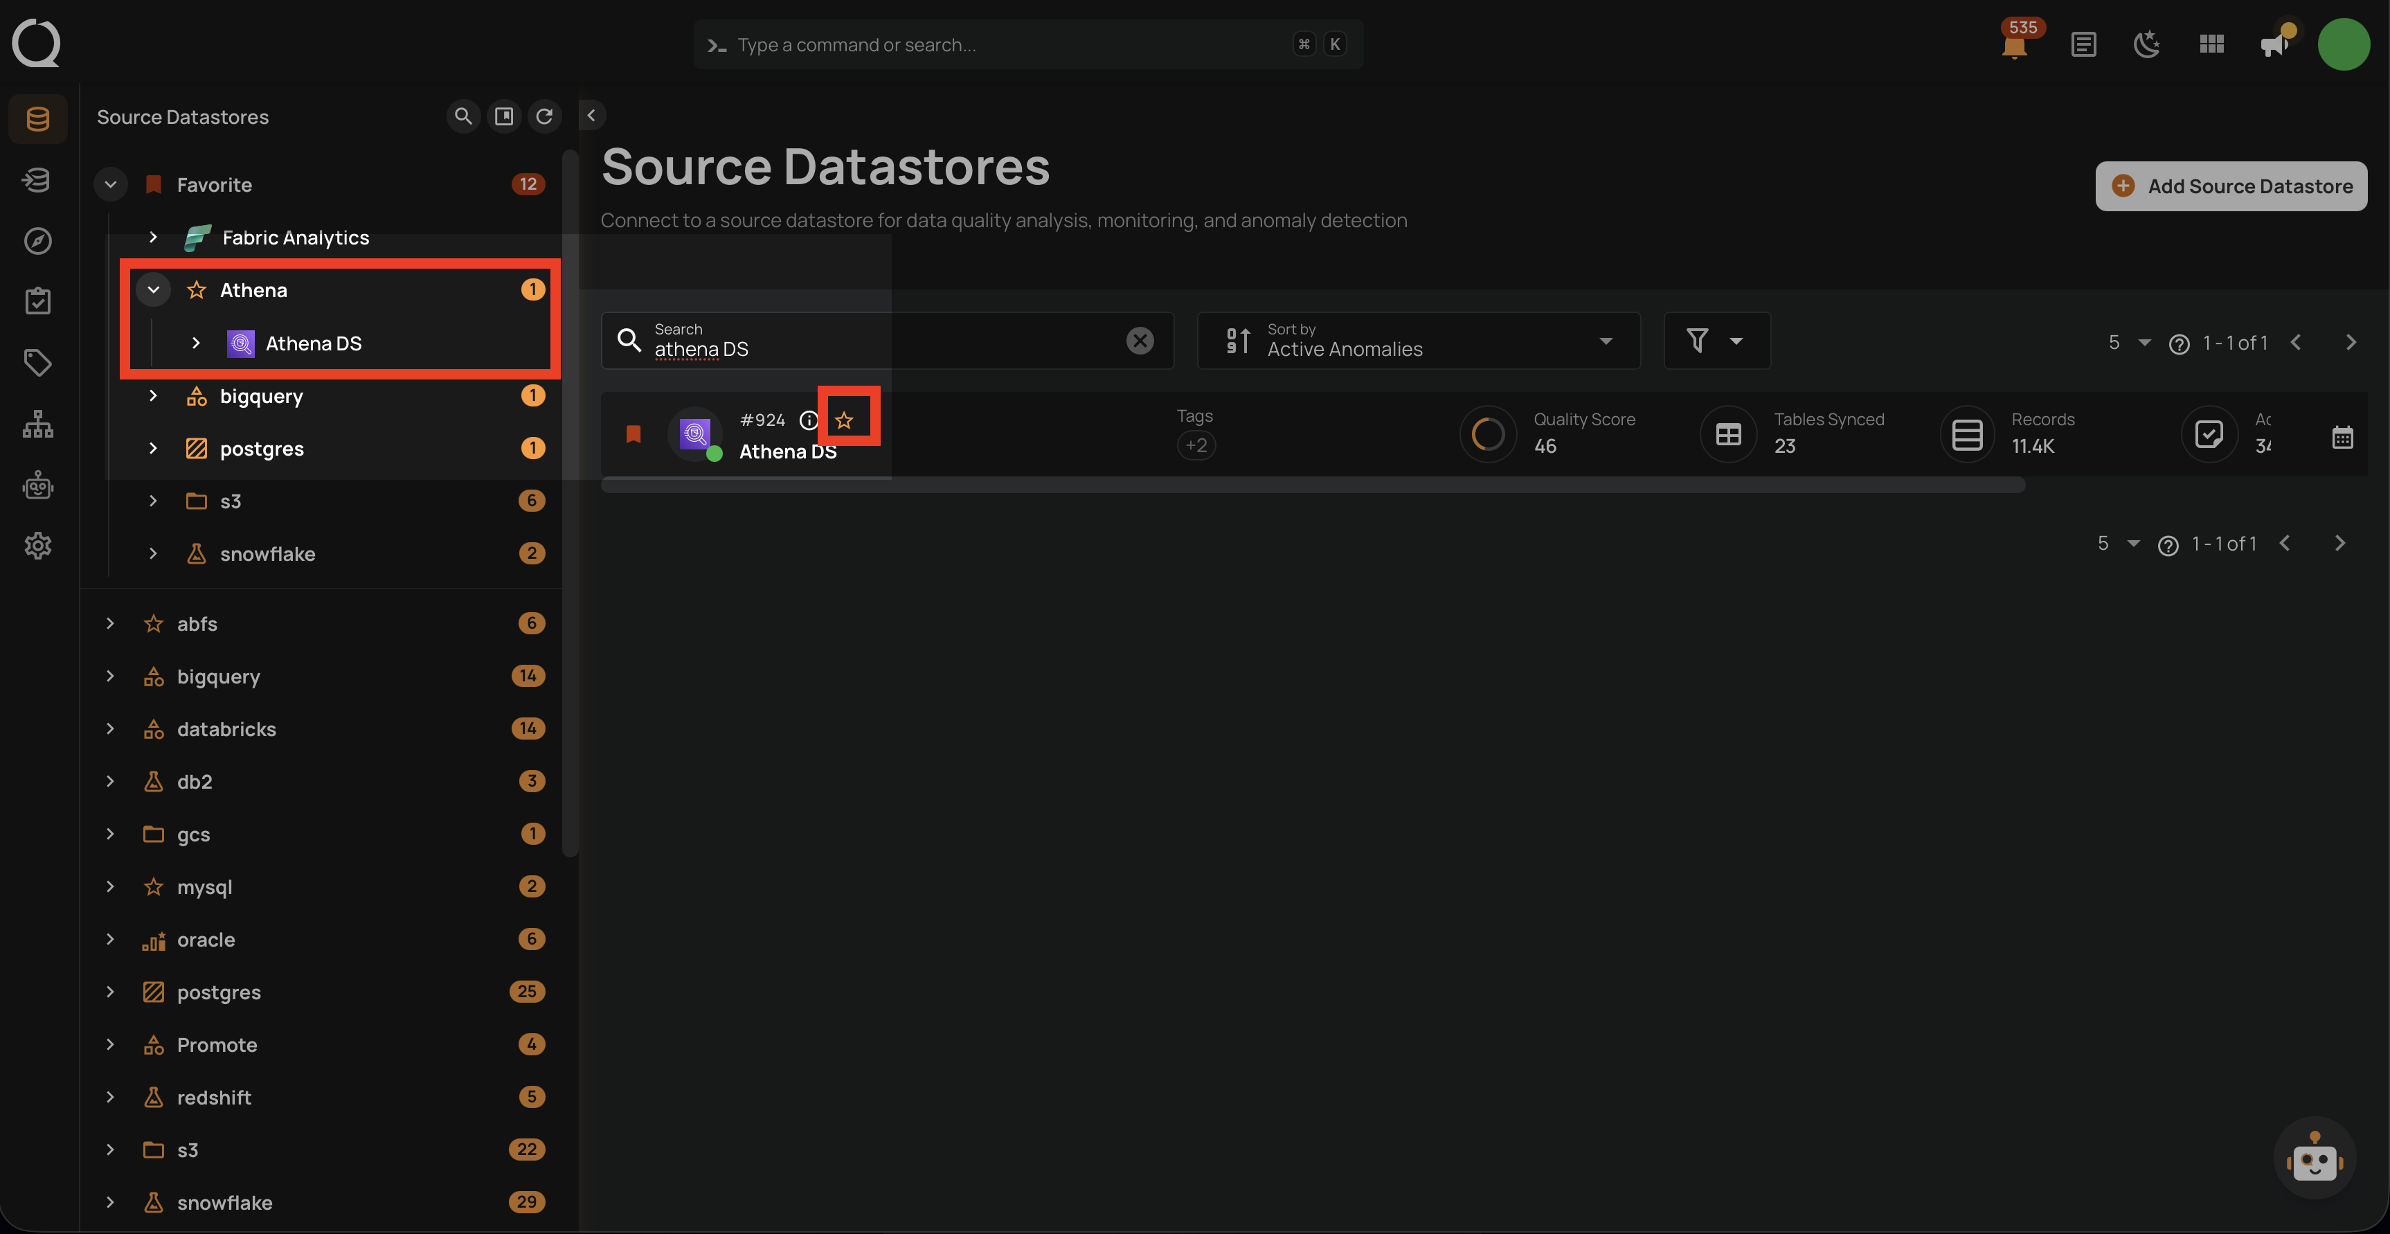Image resolution: width=2390 pixels, height=1234 pixels.
Task: Collapse the Athena group under Favorite
Action: [153, 289]
